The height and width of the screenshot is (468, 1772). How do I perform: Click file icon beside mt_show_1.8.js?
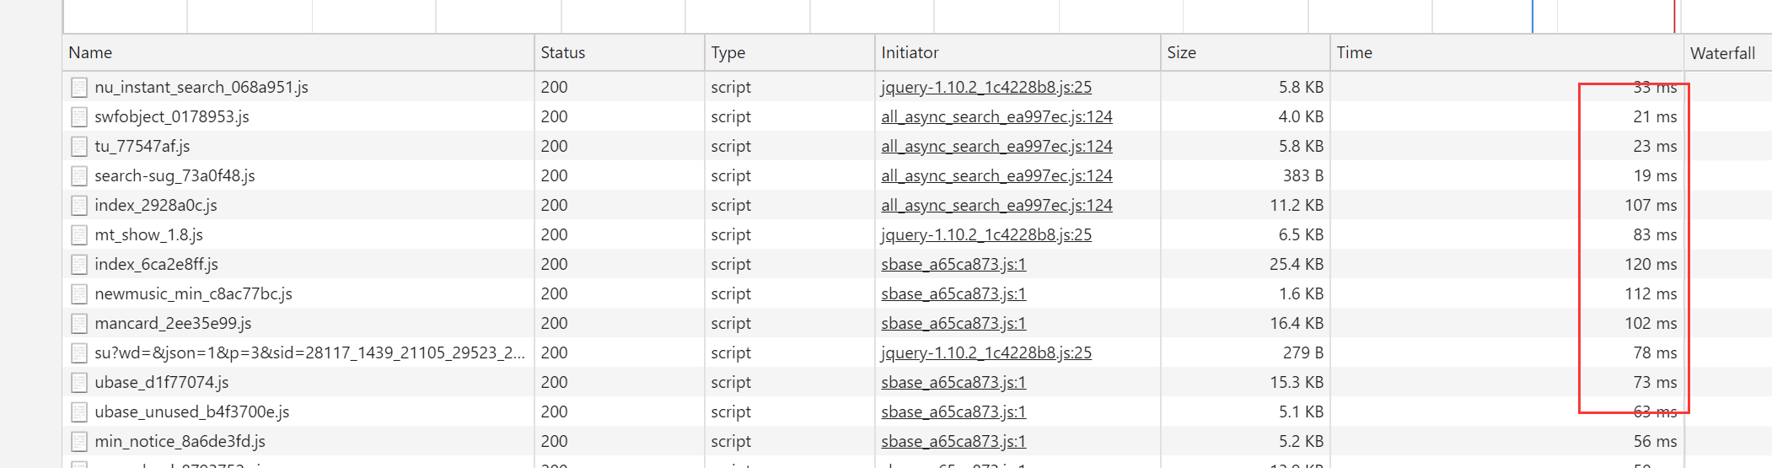click(x=79, y=234)
